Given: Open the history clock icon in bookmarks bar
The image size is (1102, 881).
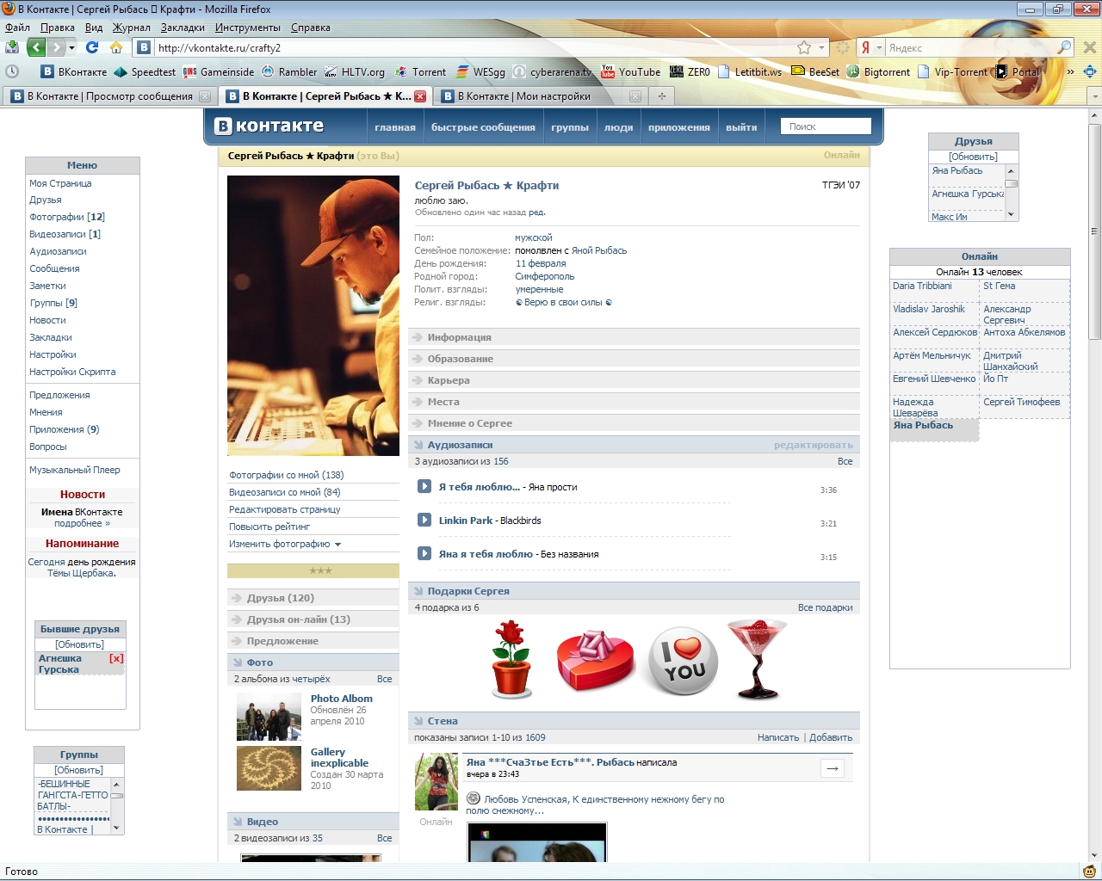Looking at the screenshot, I should tap(12, 71).
